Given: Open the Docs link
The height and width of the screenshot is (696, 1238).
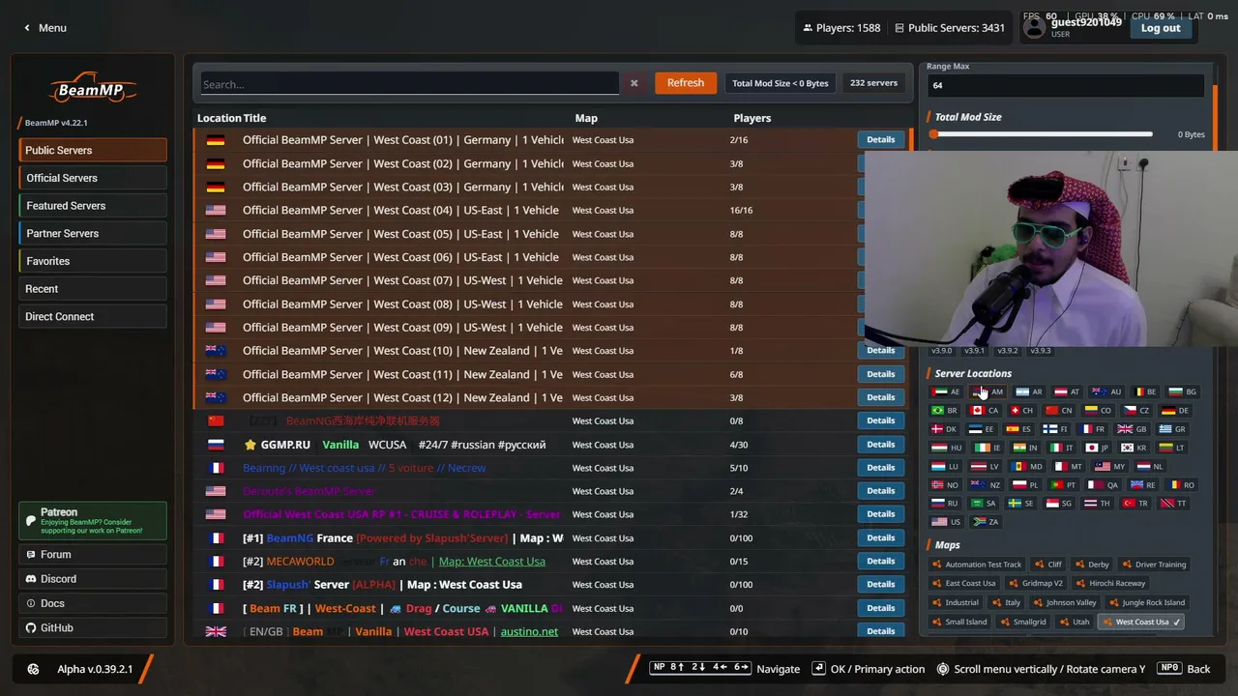Looking at the screenshot, I should click(x=93, y=603).
